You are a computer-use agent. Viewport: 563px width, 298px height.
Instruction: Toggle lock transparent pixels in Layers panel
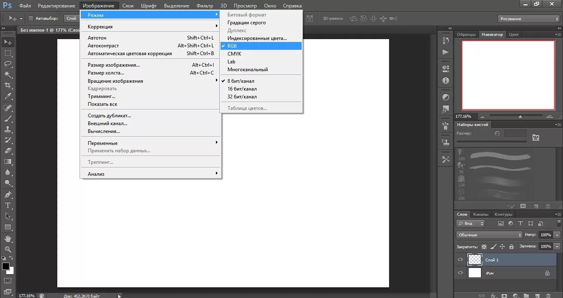pyautogui.click(x=484, y=247)
